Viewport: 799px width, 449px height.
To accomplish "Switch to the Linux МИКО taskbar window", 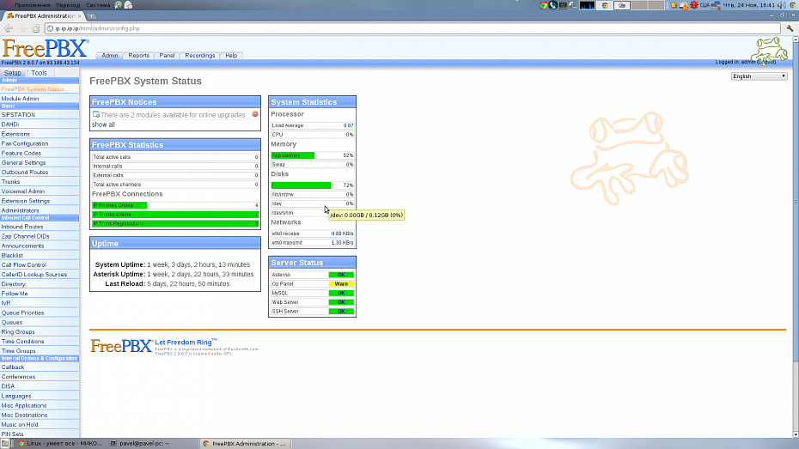I will (x=61, y=443).
